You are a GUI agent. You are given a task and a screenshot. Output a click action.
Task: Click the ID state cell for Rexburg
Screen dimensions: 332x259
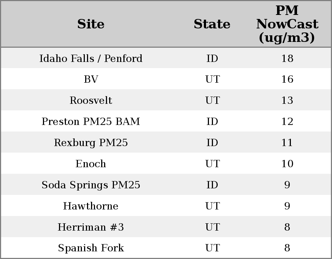point(212,143)
